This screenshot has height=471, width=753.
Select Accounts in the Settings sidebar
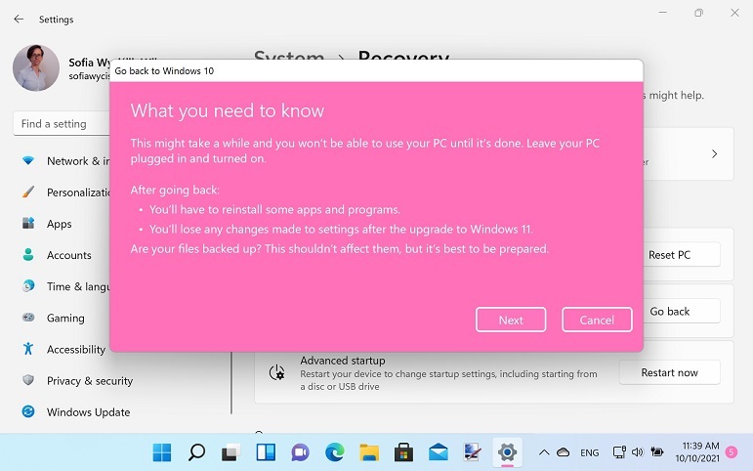[x=68, y=255]
